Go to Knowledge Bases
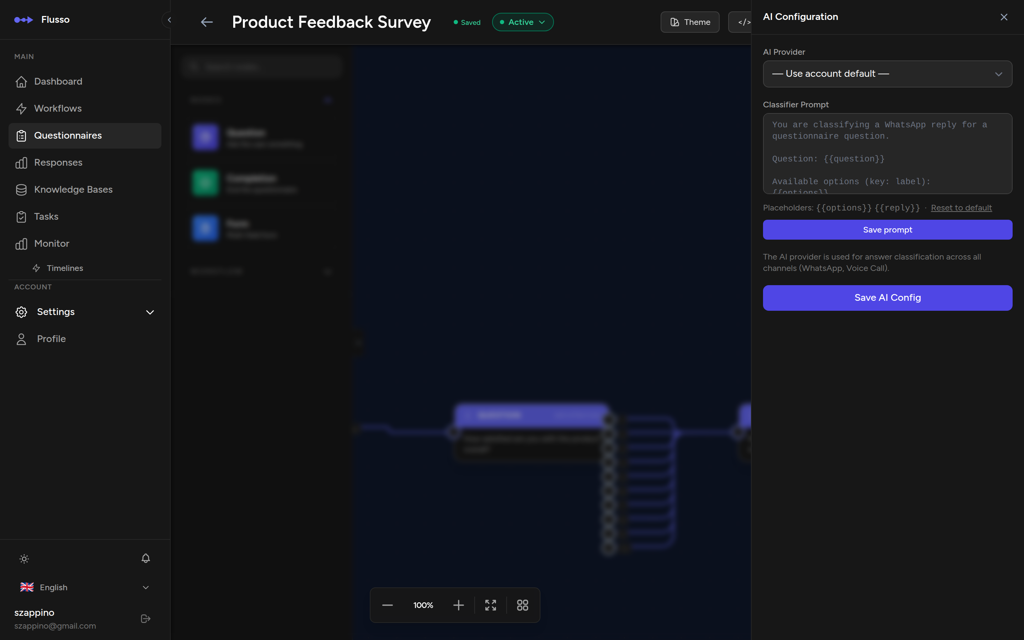This screenshot has height=640, width=1024. [x=85, y=190]
